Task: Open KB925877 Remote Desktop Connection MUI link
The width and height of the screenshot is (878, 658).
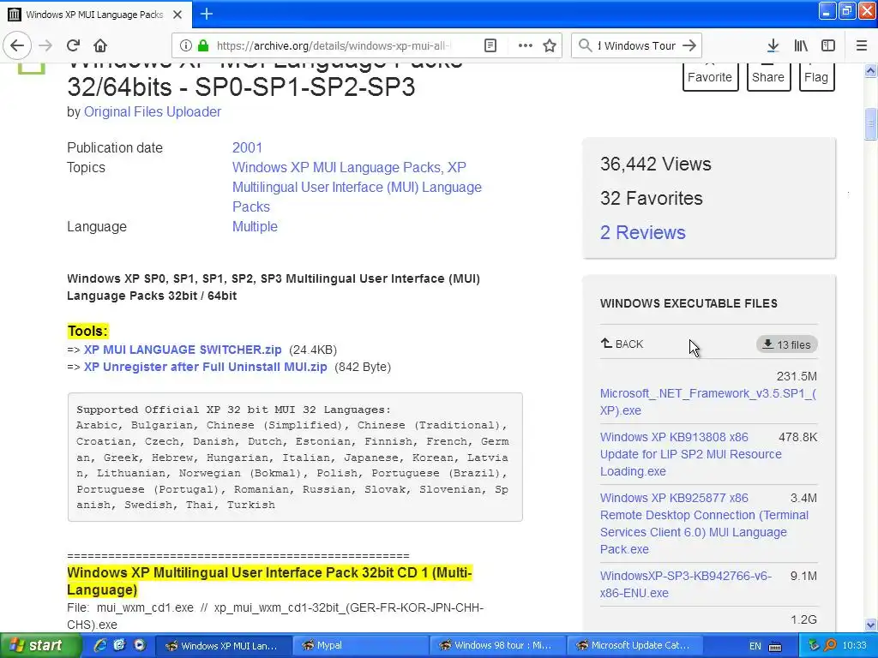Action: point(704,523)
